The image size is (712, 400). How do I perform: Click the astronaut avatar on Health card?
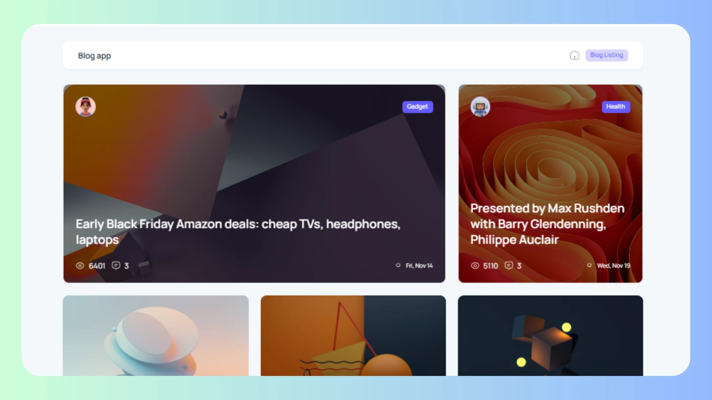[x=480, y=107]
